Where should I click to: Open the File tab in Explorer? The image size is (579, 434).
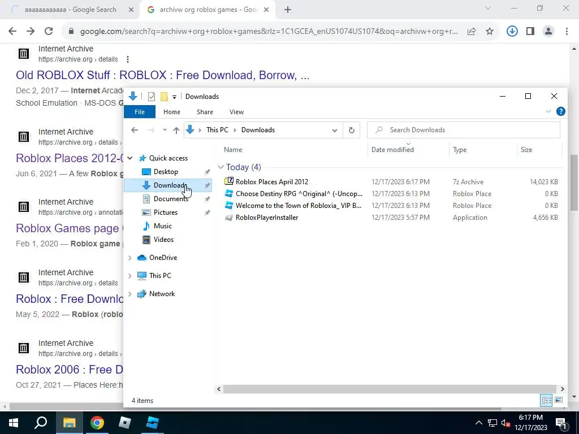click(x=140, y=112)
